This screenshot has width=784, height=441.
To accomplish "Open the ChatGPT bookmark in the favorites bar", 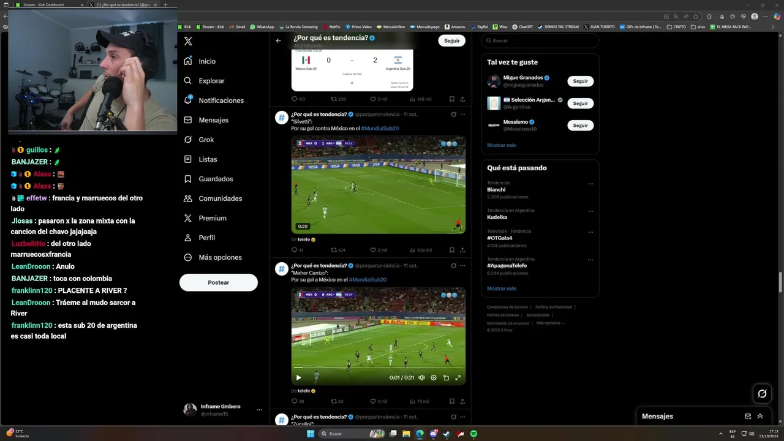I will tap(522, 27).
